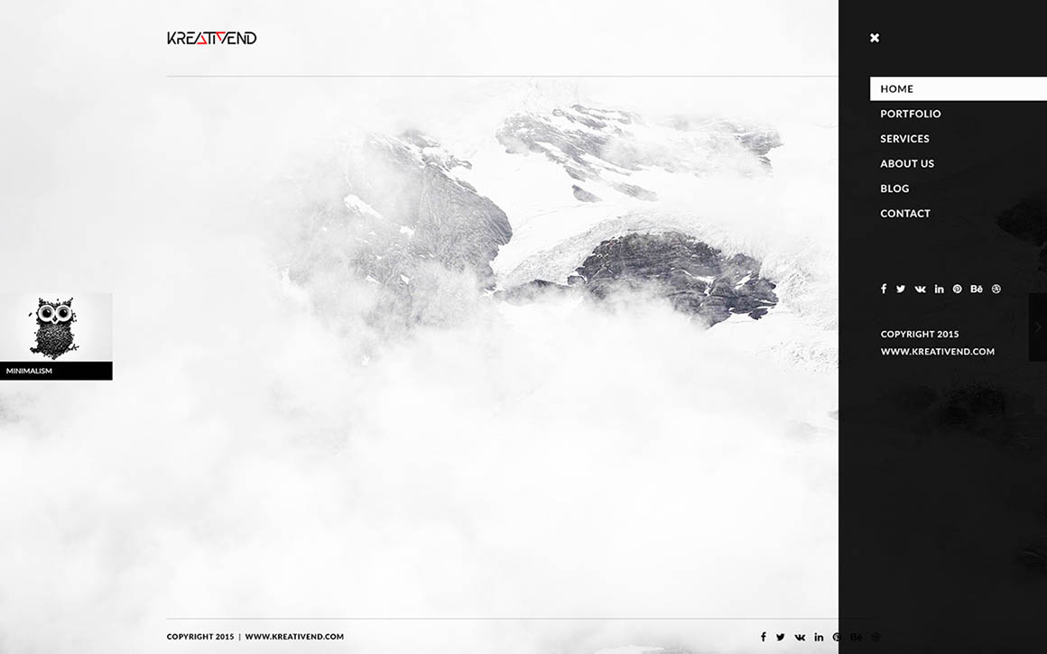The width and height of the screenshot is (1047, 654).
Task: Open Behance icon in the side menu
Action: coord(977,289)
